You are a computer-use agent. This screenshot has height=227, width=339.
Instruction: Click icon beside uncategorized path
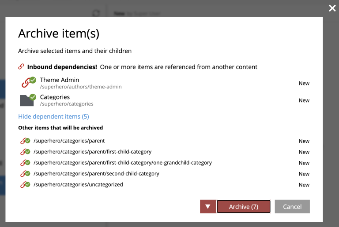click(x=25, y=185)
